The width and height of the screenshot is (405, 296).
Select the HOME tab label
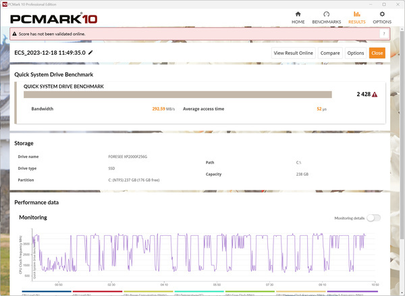298,22
